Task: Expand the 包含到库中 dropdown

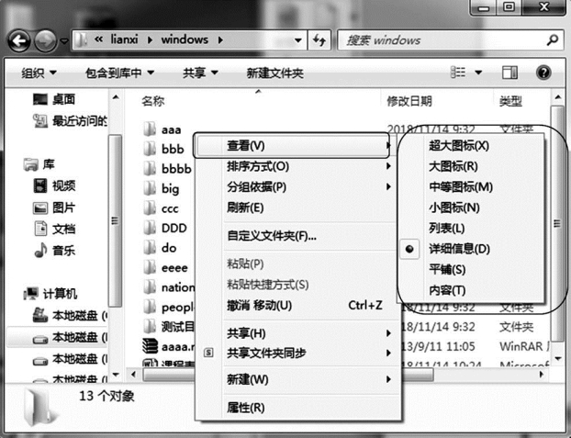Action: point(119,73)
